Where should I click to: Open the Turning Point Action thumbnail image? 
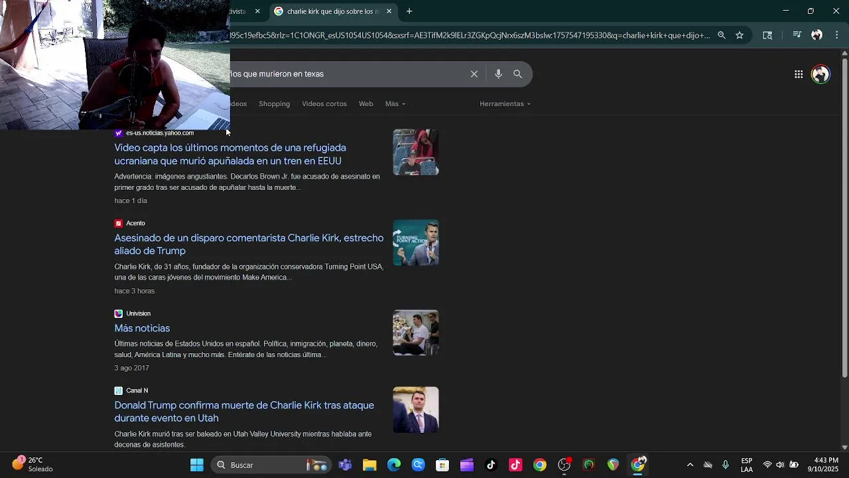point(416,242)
